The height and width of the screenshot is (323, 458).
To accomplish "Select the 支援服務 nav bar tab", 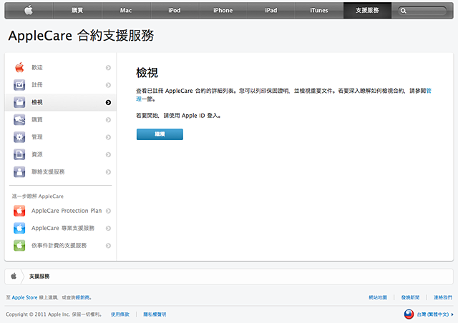I will tap(367, 11).
